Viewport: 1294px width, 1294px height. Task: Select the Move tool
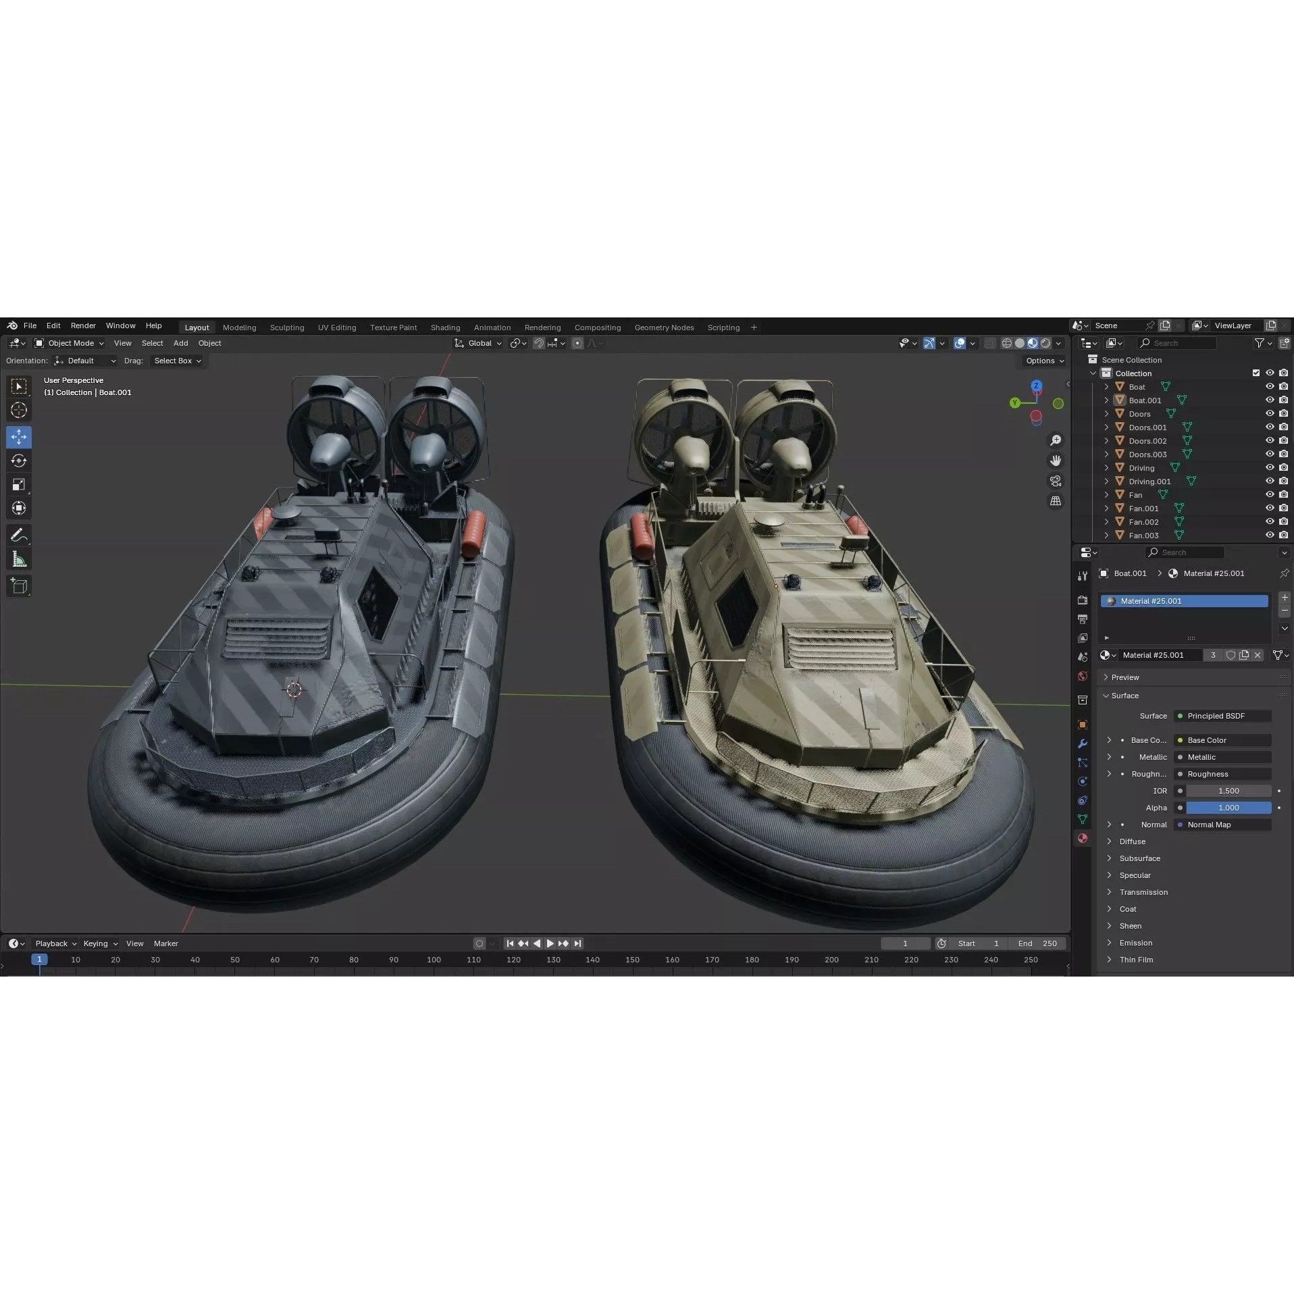(19, 437)
